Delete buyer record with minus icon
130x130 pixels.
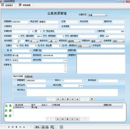click(x=73, y=99)
